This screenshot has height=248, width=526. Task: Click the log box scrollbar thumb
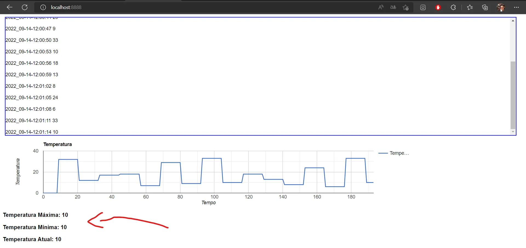513,95
